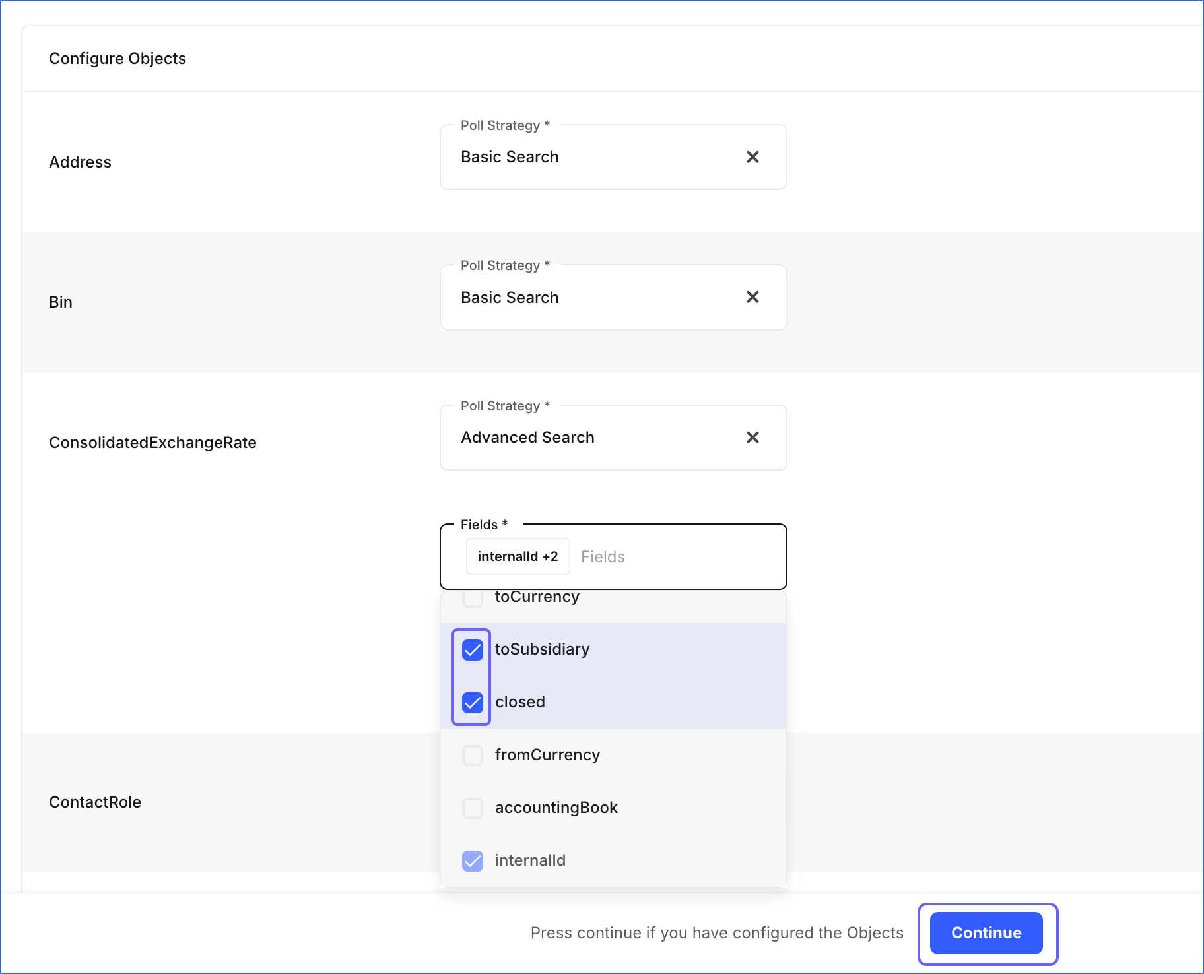Screen dimensions: 1204x974
Task: Click the closed option label
Action: tap(520, 702)
